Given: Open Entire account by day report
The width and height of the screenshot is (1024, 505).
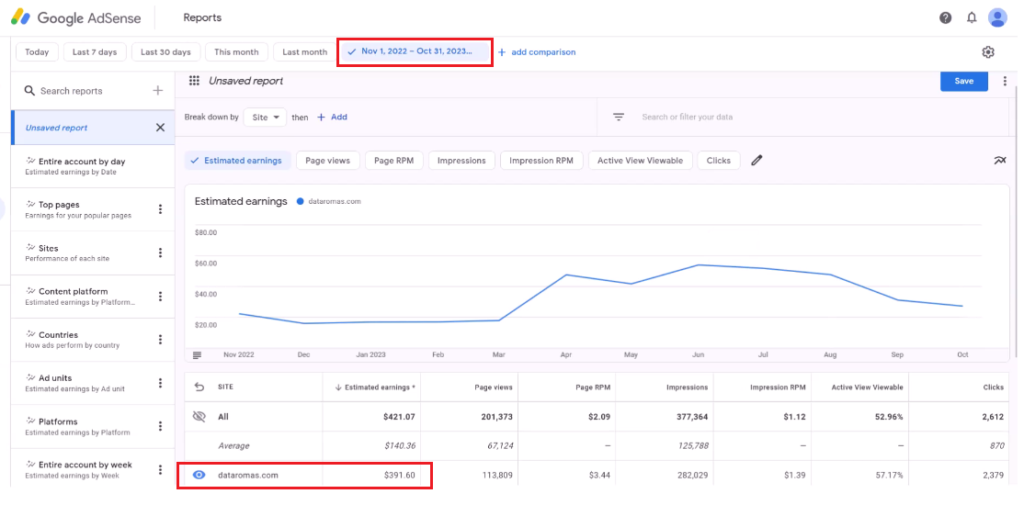Looking at the screenshot, I should click(x=93, y=166).
